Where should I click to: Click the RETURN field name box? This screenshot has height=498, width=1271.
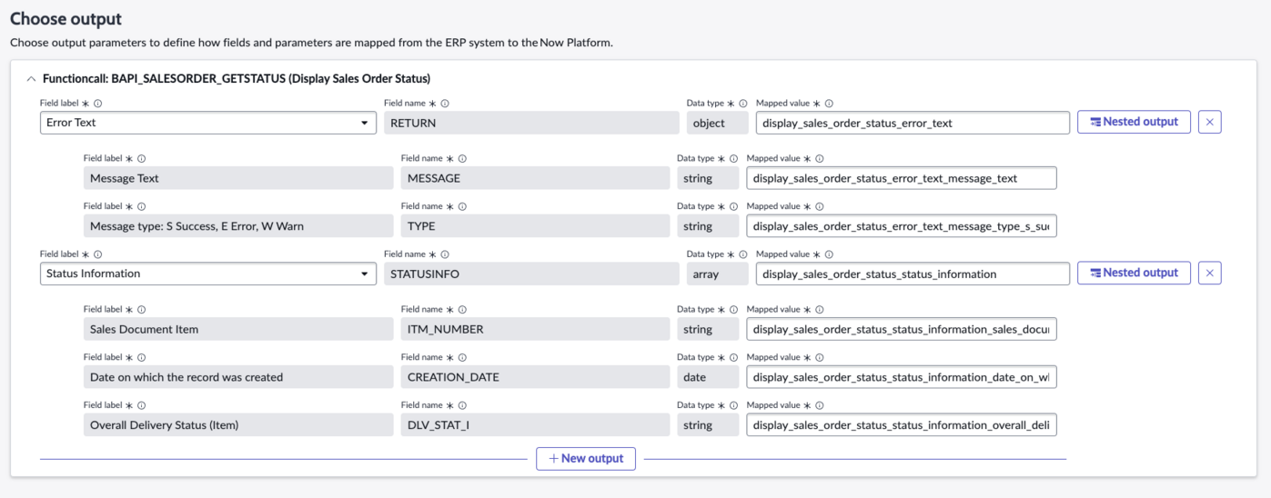[x=531, y=123]
